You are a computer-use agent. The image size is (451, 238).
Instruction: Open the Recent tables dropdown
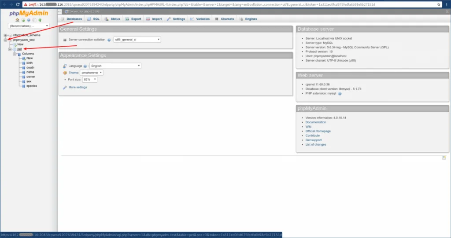[29, 26]
